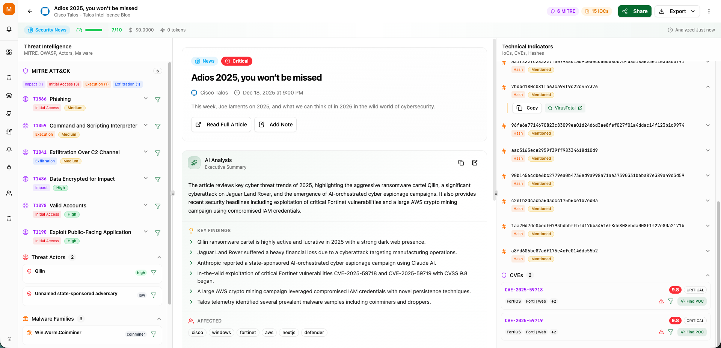Open the integrations plug icon in the sidebar
The width and height of the screenshot is (721, 348).
(x=9, y=168)
